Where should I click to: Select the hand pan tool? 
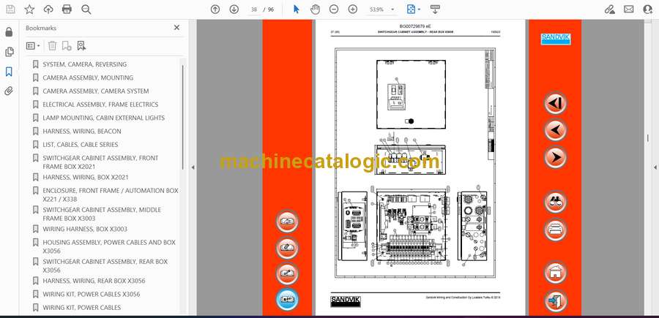[x=315, y=10]
